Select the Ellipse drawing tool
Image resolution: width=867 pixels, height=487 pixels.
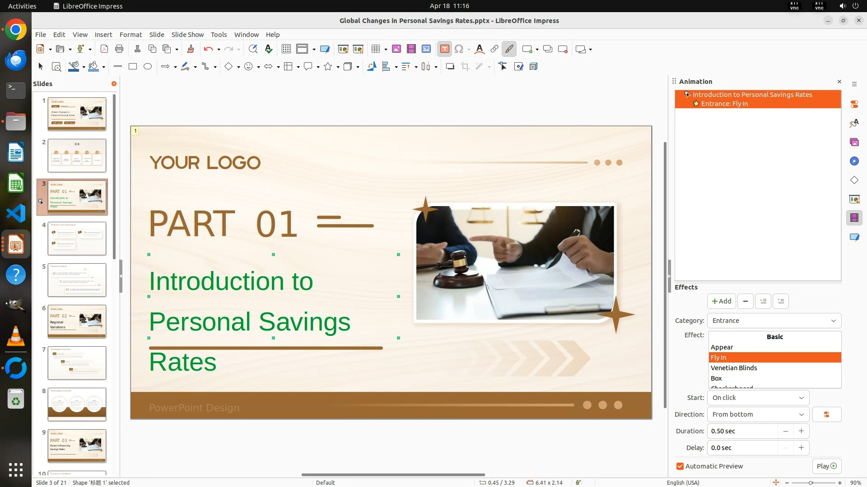tap(148, 67)
